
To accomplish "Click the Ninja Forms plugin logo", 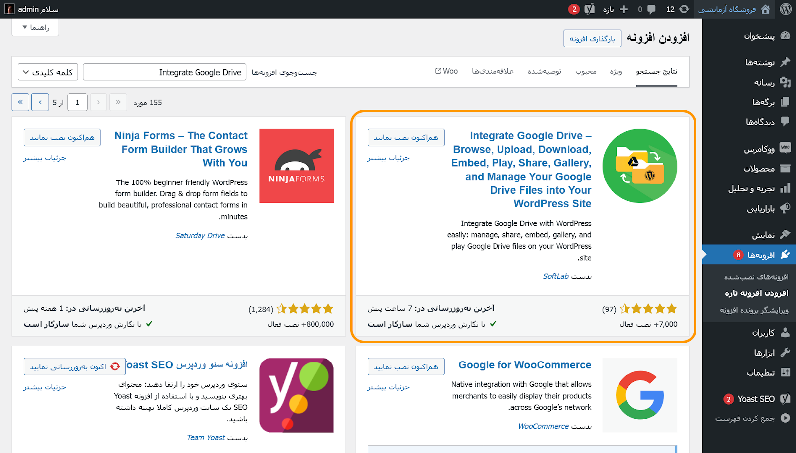I will tap(297, 166).
